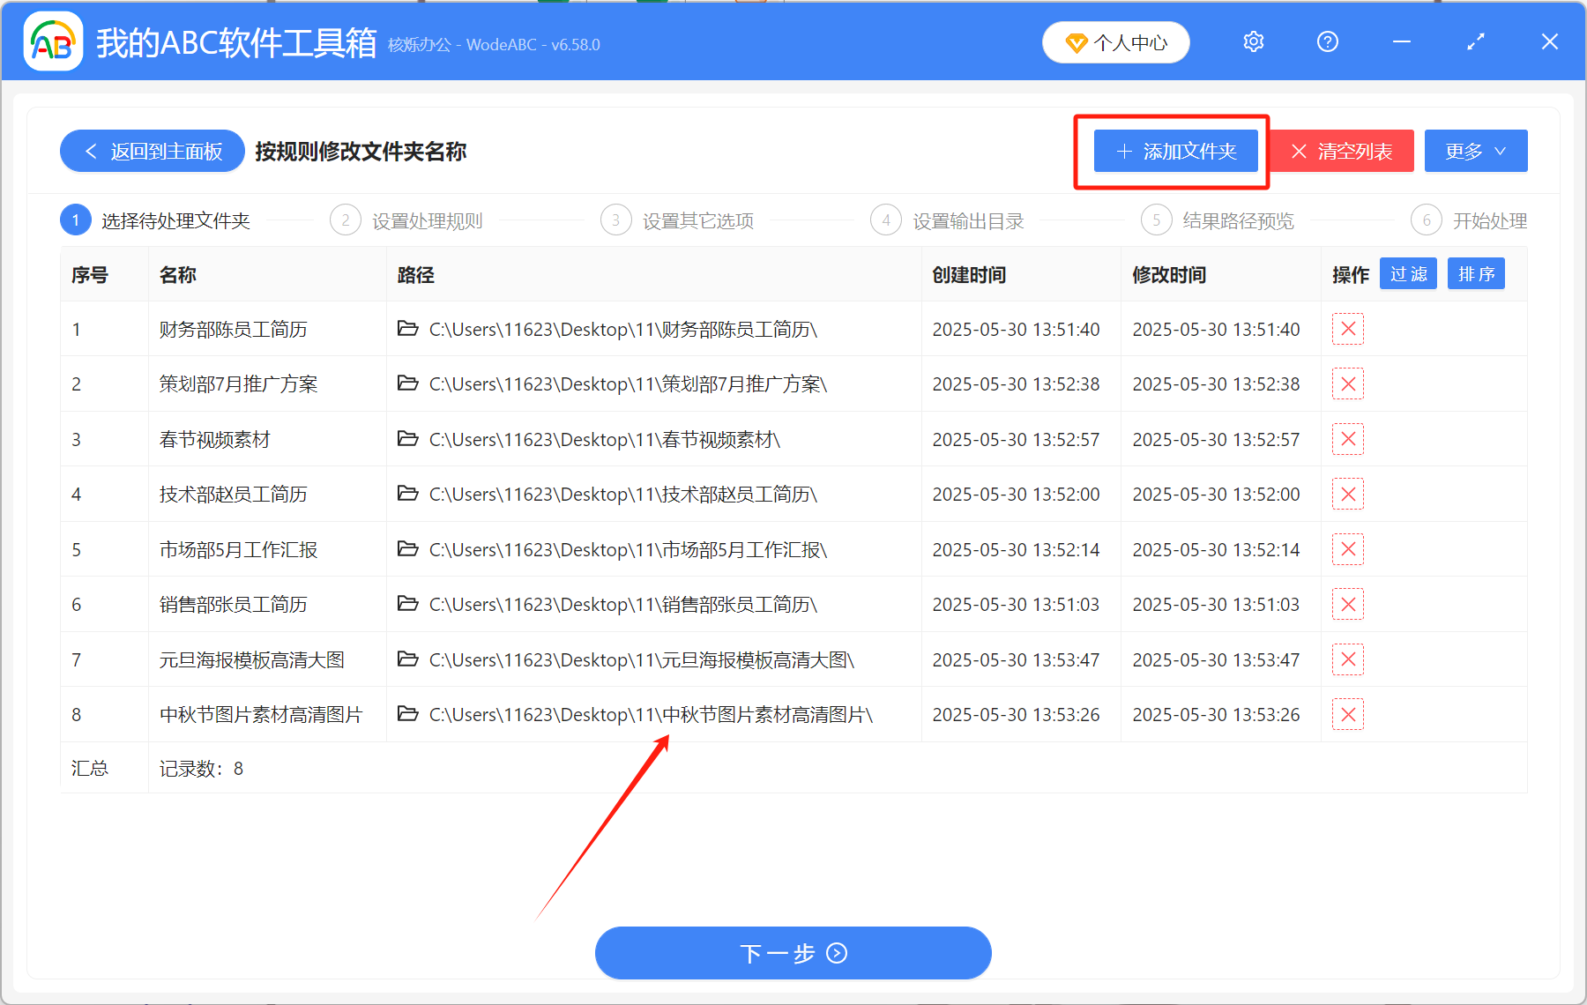Screen dimensions: 1587x1005
Task: Delete 技术部赵员工简历 with its X icon
Action: point(1347,494)
